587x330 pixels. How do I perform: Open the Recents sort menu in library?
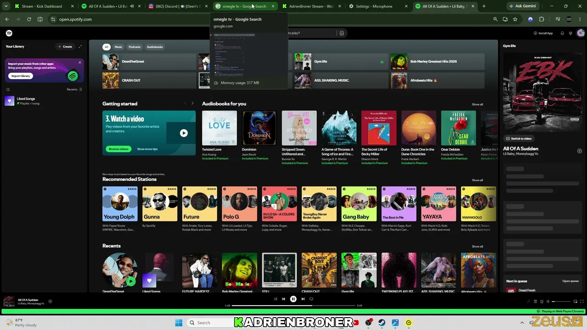click(74, 89)
